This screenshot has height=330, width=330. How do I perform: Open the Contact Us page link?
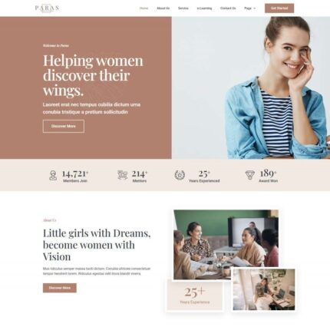point(228,8)
